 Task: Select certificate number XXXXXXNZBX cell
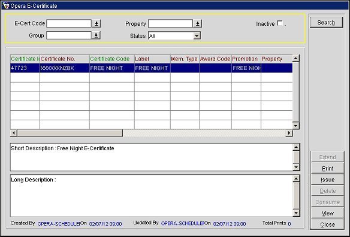pyautogui.click(x=65, y=68)
